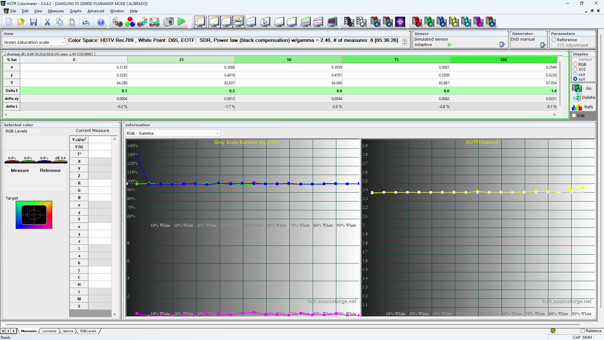Viewport: 604px width, 340px height.
Task: Open the camera snapshot tool
Action: (x=168, y=22)
